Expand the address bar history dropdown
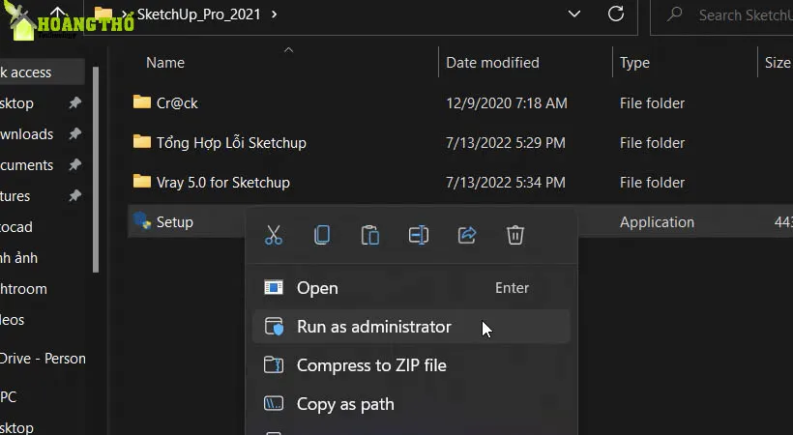 (x=574, y=14)
